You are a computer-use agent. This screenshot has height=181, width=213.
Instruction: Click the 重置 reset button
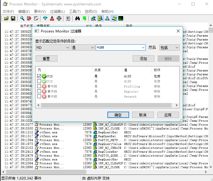46,59
